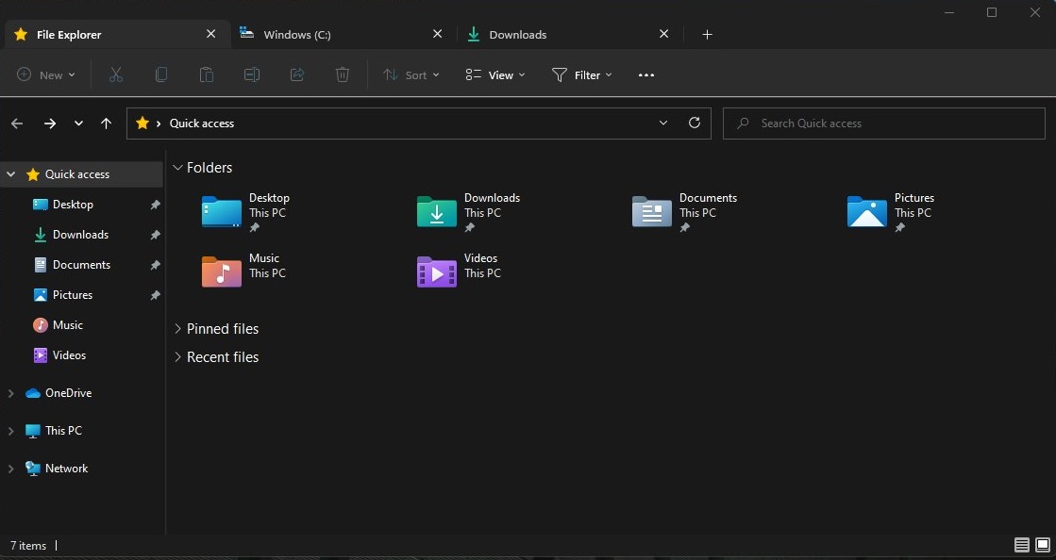Refresh the Quick access view

(695, 123)
